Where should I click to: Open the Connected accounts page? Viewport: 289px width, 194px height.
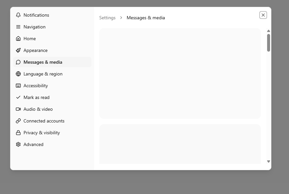[44, 121]
